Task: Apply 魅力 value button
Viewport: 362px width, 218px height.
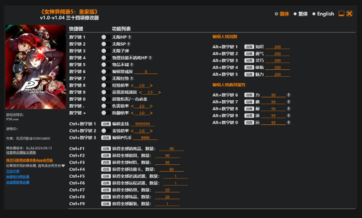Action: pos(249,74)
